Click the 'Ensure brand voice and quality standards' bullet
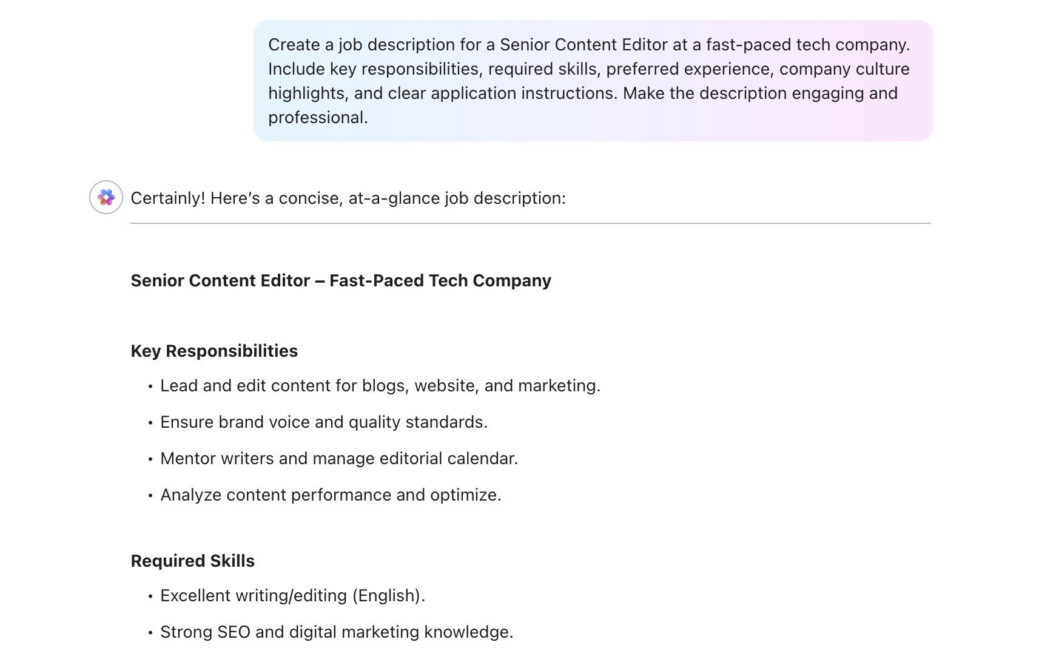This screenshot has width=1053, height=648. tap(324, 422)
